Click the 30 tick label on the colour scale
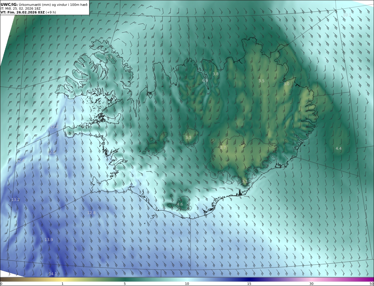The image size is (374, 286). pos(311,284)
